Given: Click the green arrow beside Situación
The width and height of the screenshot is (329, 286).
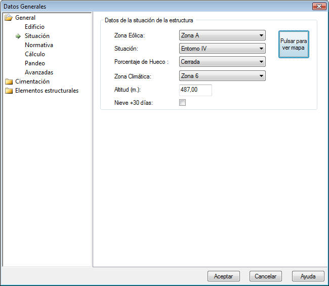Looking at the screenshot, I should (18, 36).
